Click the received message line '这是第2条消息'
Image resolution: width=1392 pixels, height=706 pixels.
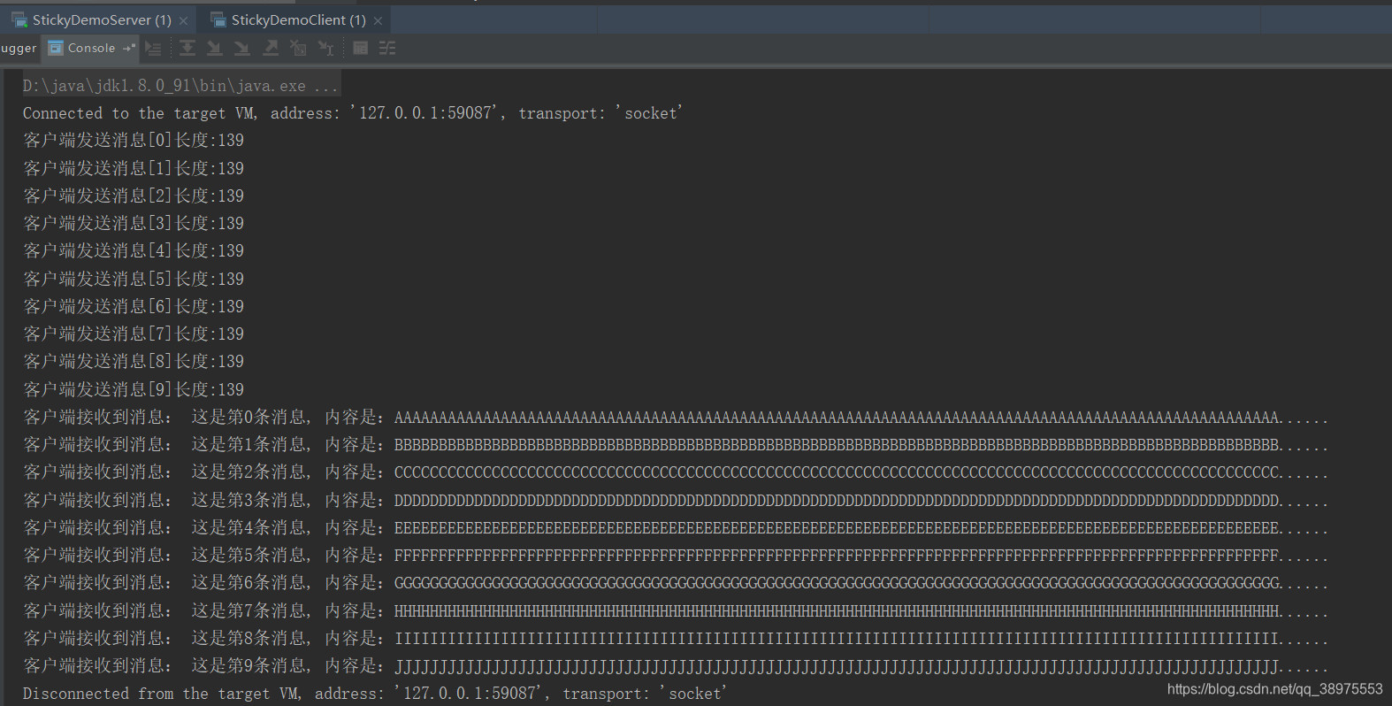click(675, 472)
